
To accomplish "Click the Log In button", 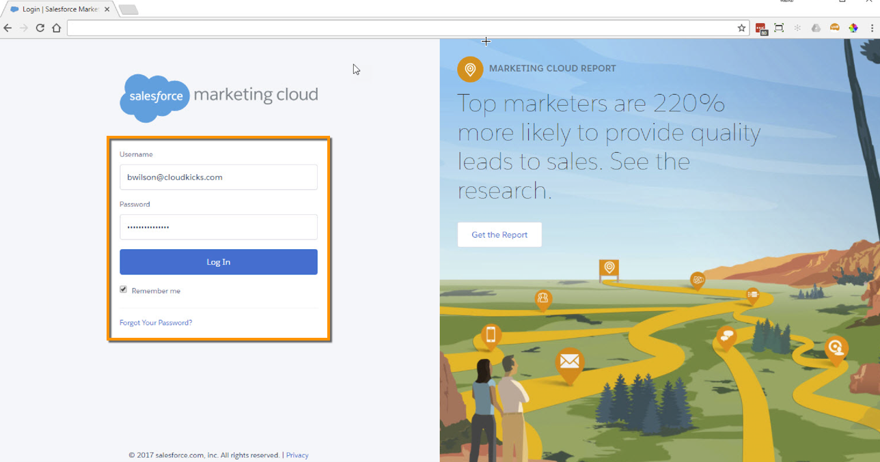I will click(x=219, y=262).
